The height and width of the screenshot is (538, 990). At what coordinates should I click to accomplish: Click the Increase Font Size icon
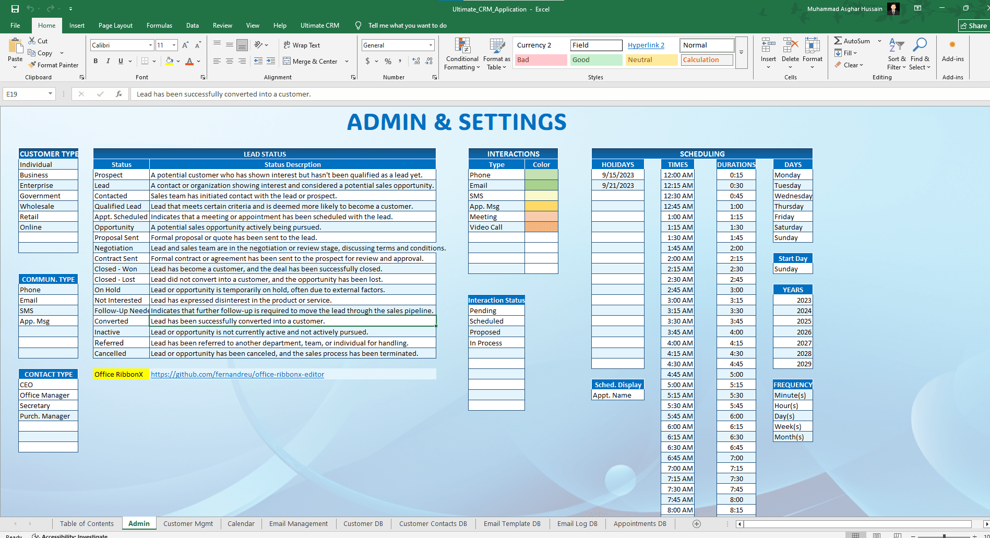[x=185, y=45]
